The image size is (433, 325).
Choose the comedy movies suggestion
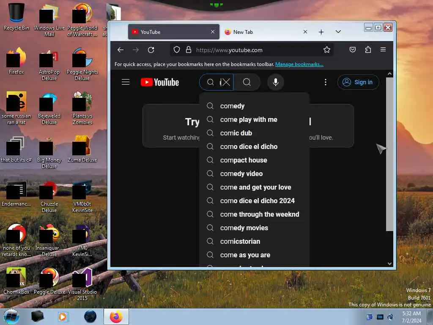tap(254, 228)
